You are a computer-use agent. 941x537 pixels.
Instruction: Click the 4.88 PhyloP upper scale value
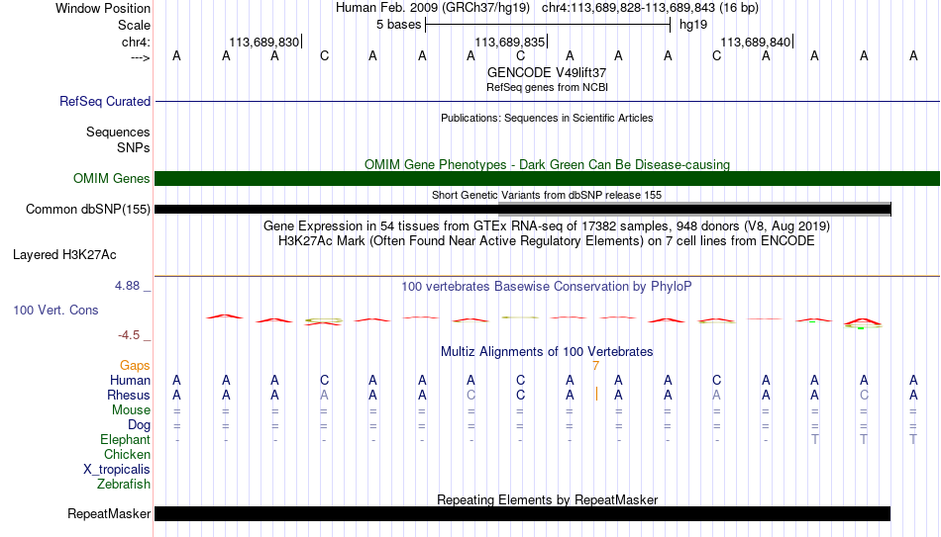point(127,286)
